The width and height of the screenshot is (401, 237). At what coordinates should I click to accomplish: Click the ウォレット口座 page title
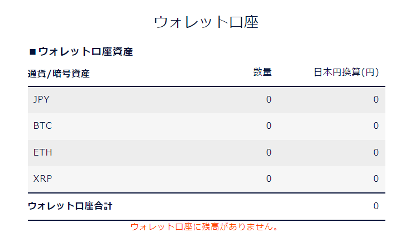click(x=206, y=22)
